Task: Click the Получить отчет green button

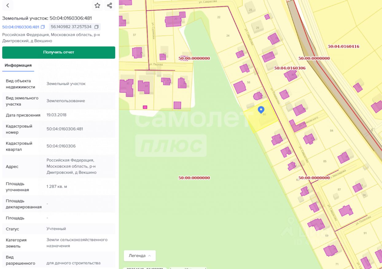Action: pos(59,52)
